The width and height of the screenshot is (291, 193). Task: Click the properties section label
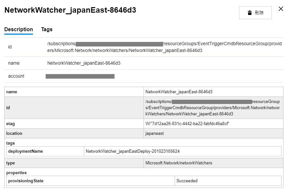pyautogui.click(x=16, y=173)
